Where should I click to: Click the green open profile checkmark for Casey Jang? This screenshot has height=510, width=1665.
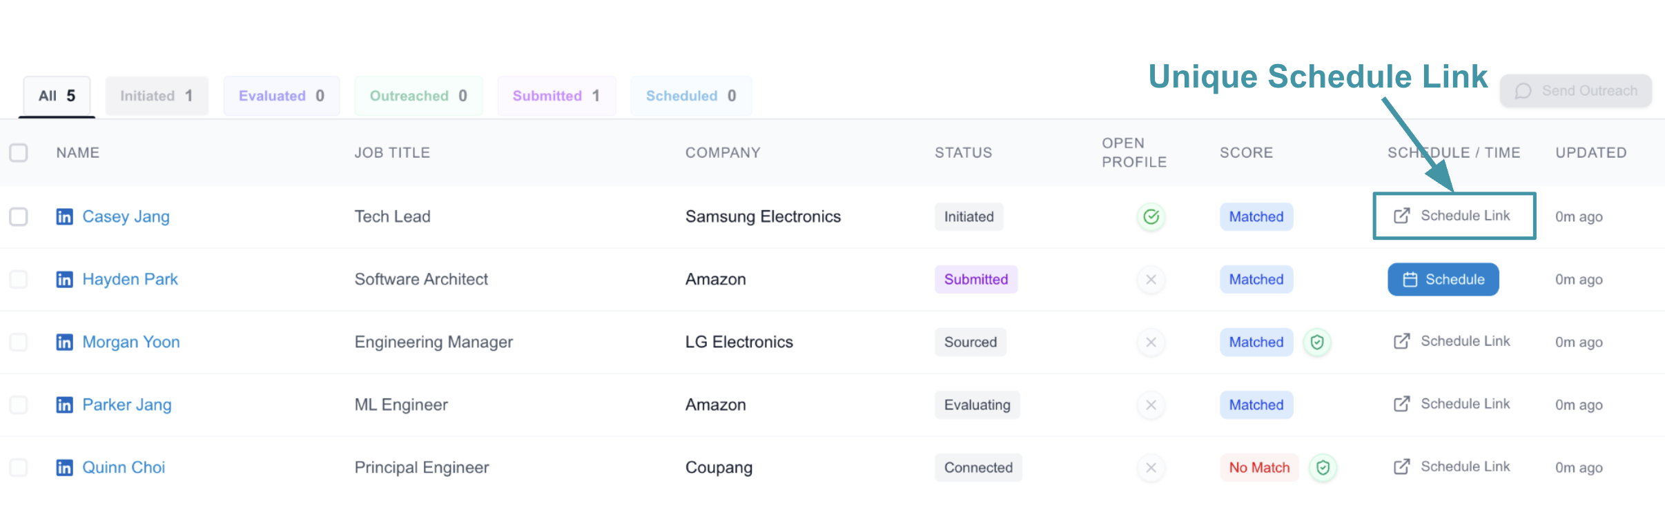pos(1151,217)
